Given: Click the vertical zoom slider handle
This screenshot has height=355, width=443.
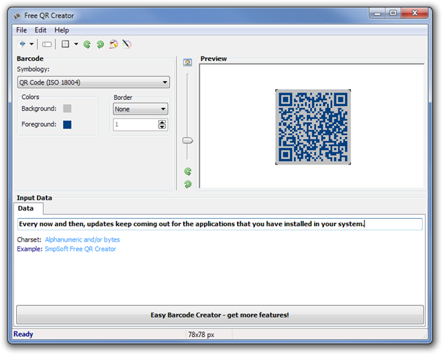Looking at the screenshot, I should [187, 140].
